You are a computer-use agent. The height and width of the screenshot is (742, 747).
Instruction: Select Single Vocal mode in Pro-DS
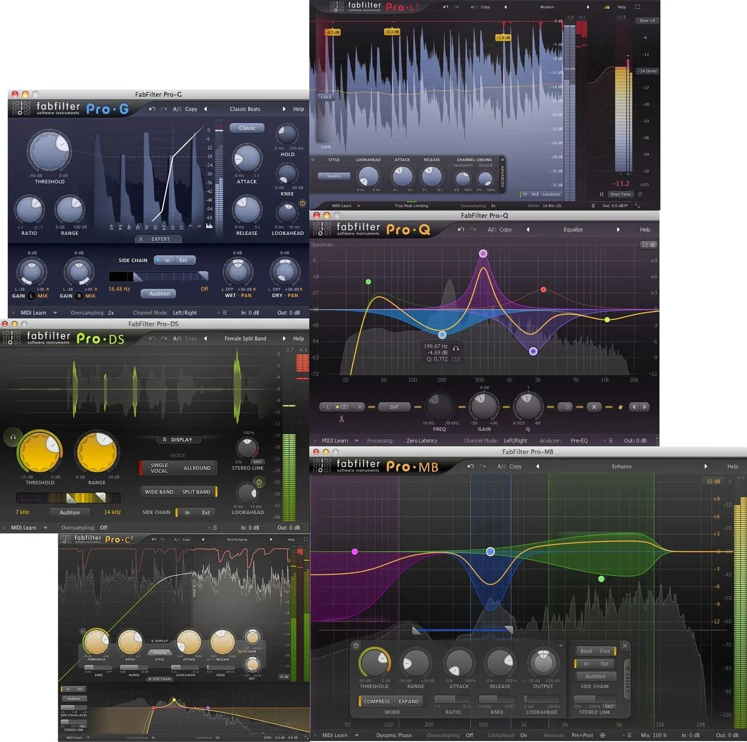[159, 468]
